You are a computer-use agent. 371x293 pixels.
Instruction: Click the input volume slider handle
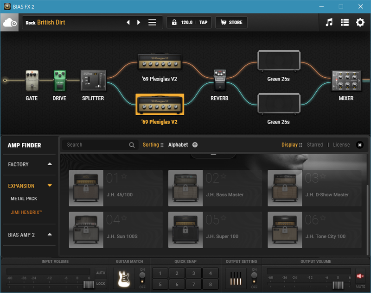[x=89, y=285]
